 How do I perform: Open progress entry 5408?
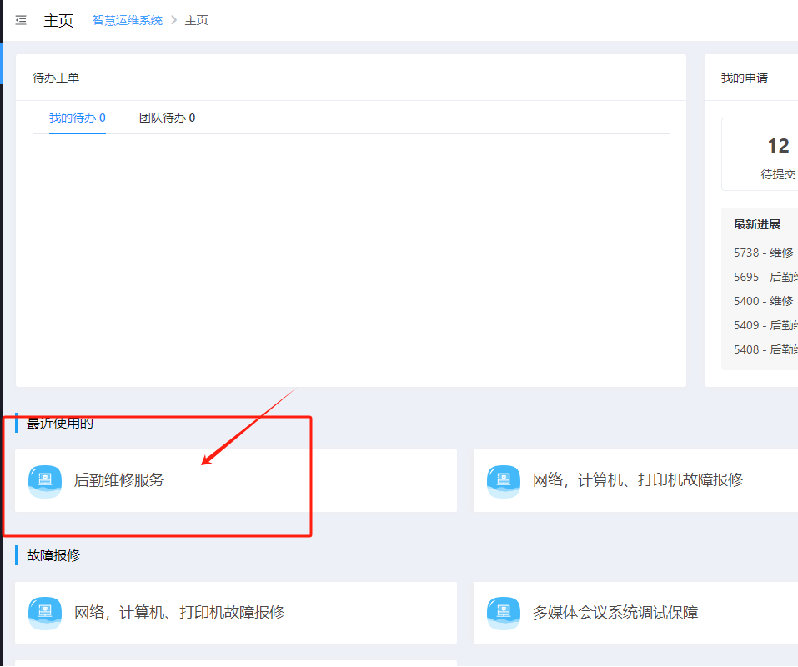click(x=765, y=349)
